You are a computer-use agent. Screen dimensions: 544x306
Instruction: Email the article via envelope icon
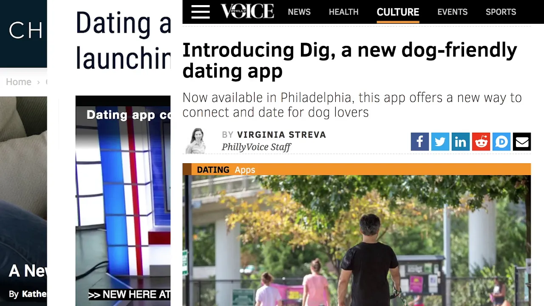[521, 142]
